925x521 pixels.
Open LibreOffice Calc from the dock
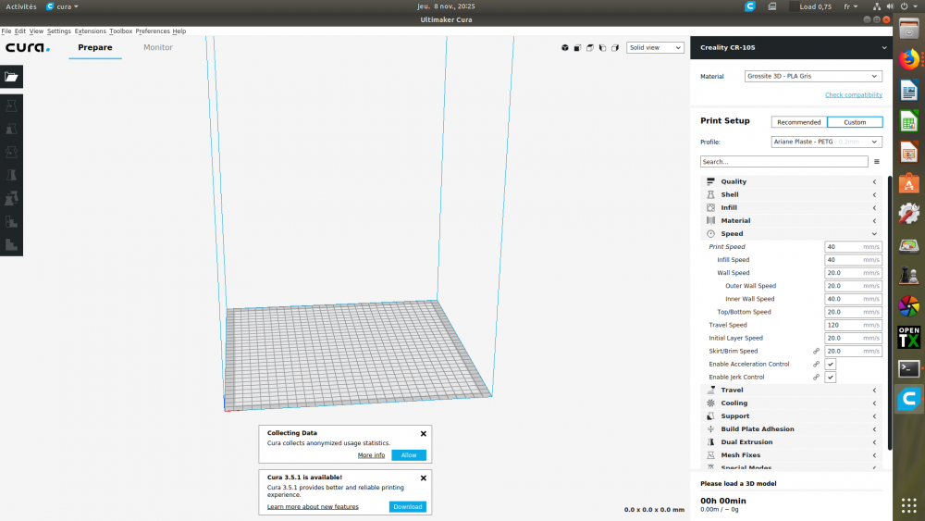coord(909,121)
